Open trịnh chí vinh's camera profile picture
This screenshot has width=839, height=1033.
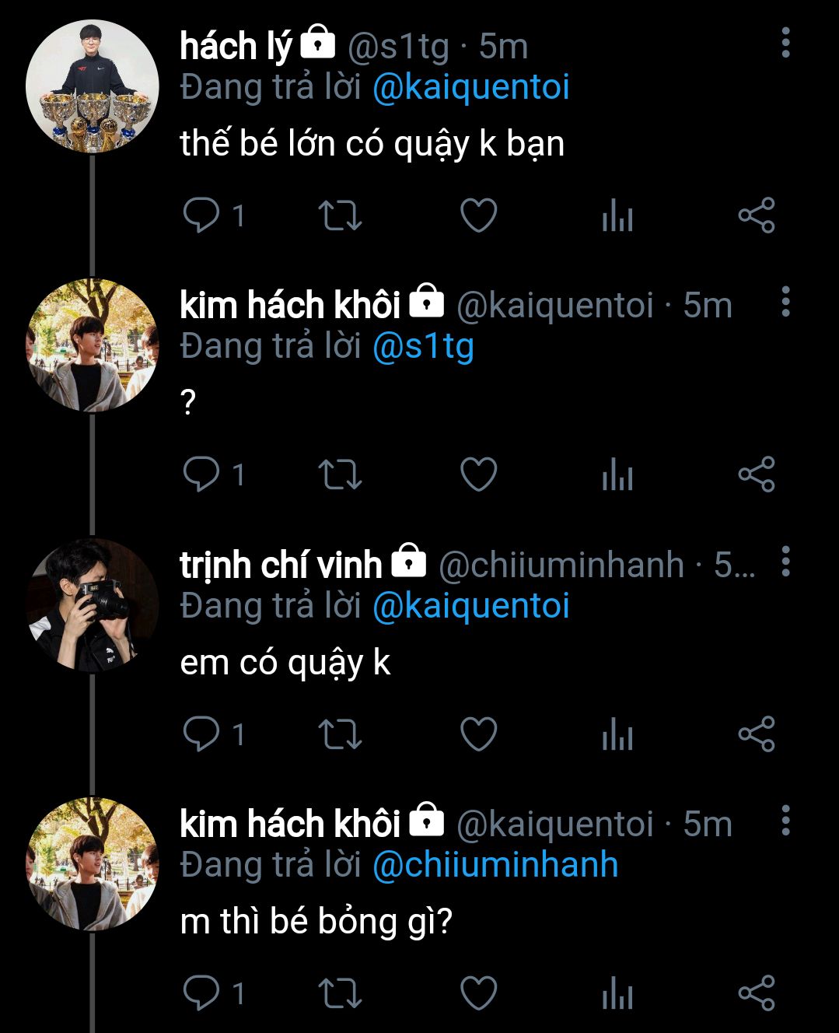coord(92,604)
